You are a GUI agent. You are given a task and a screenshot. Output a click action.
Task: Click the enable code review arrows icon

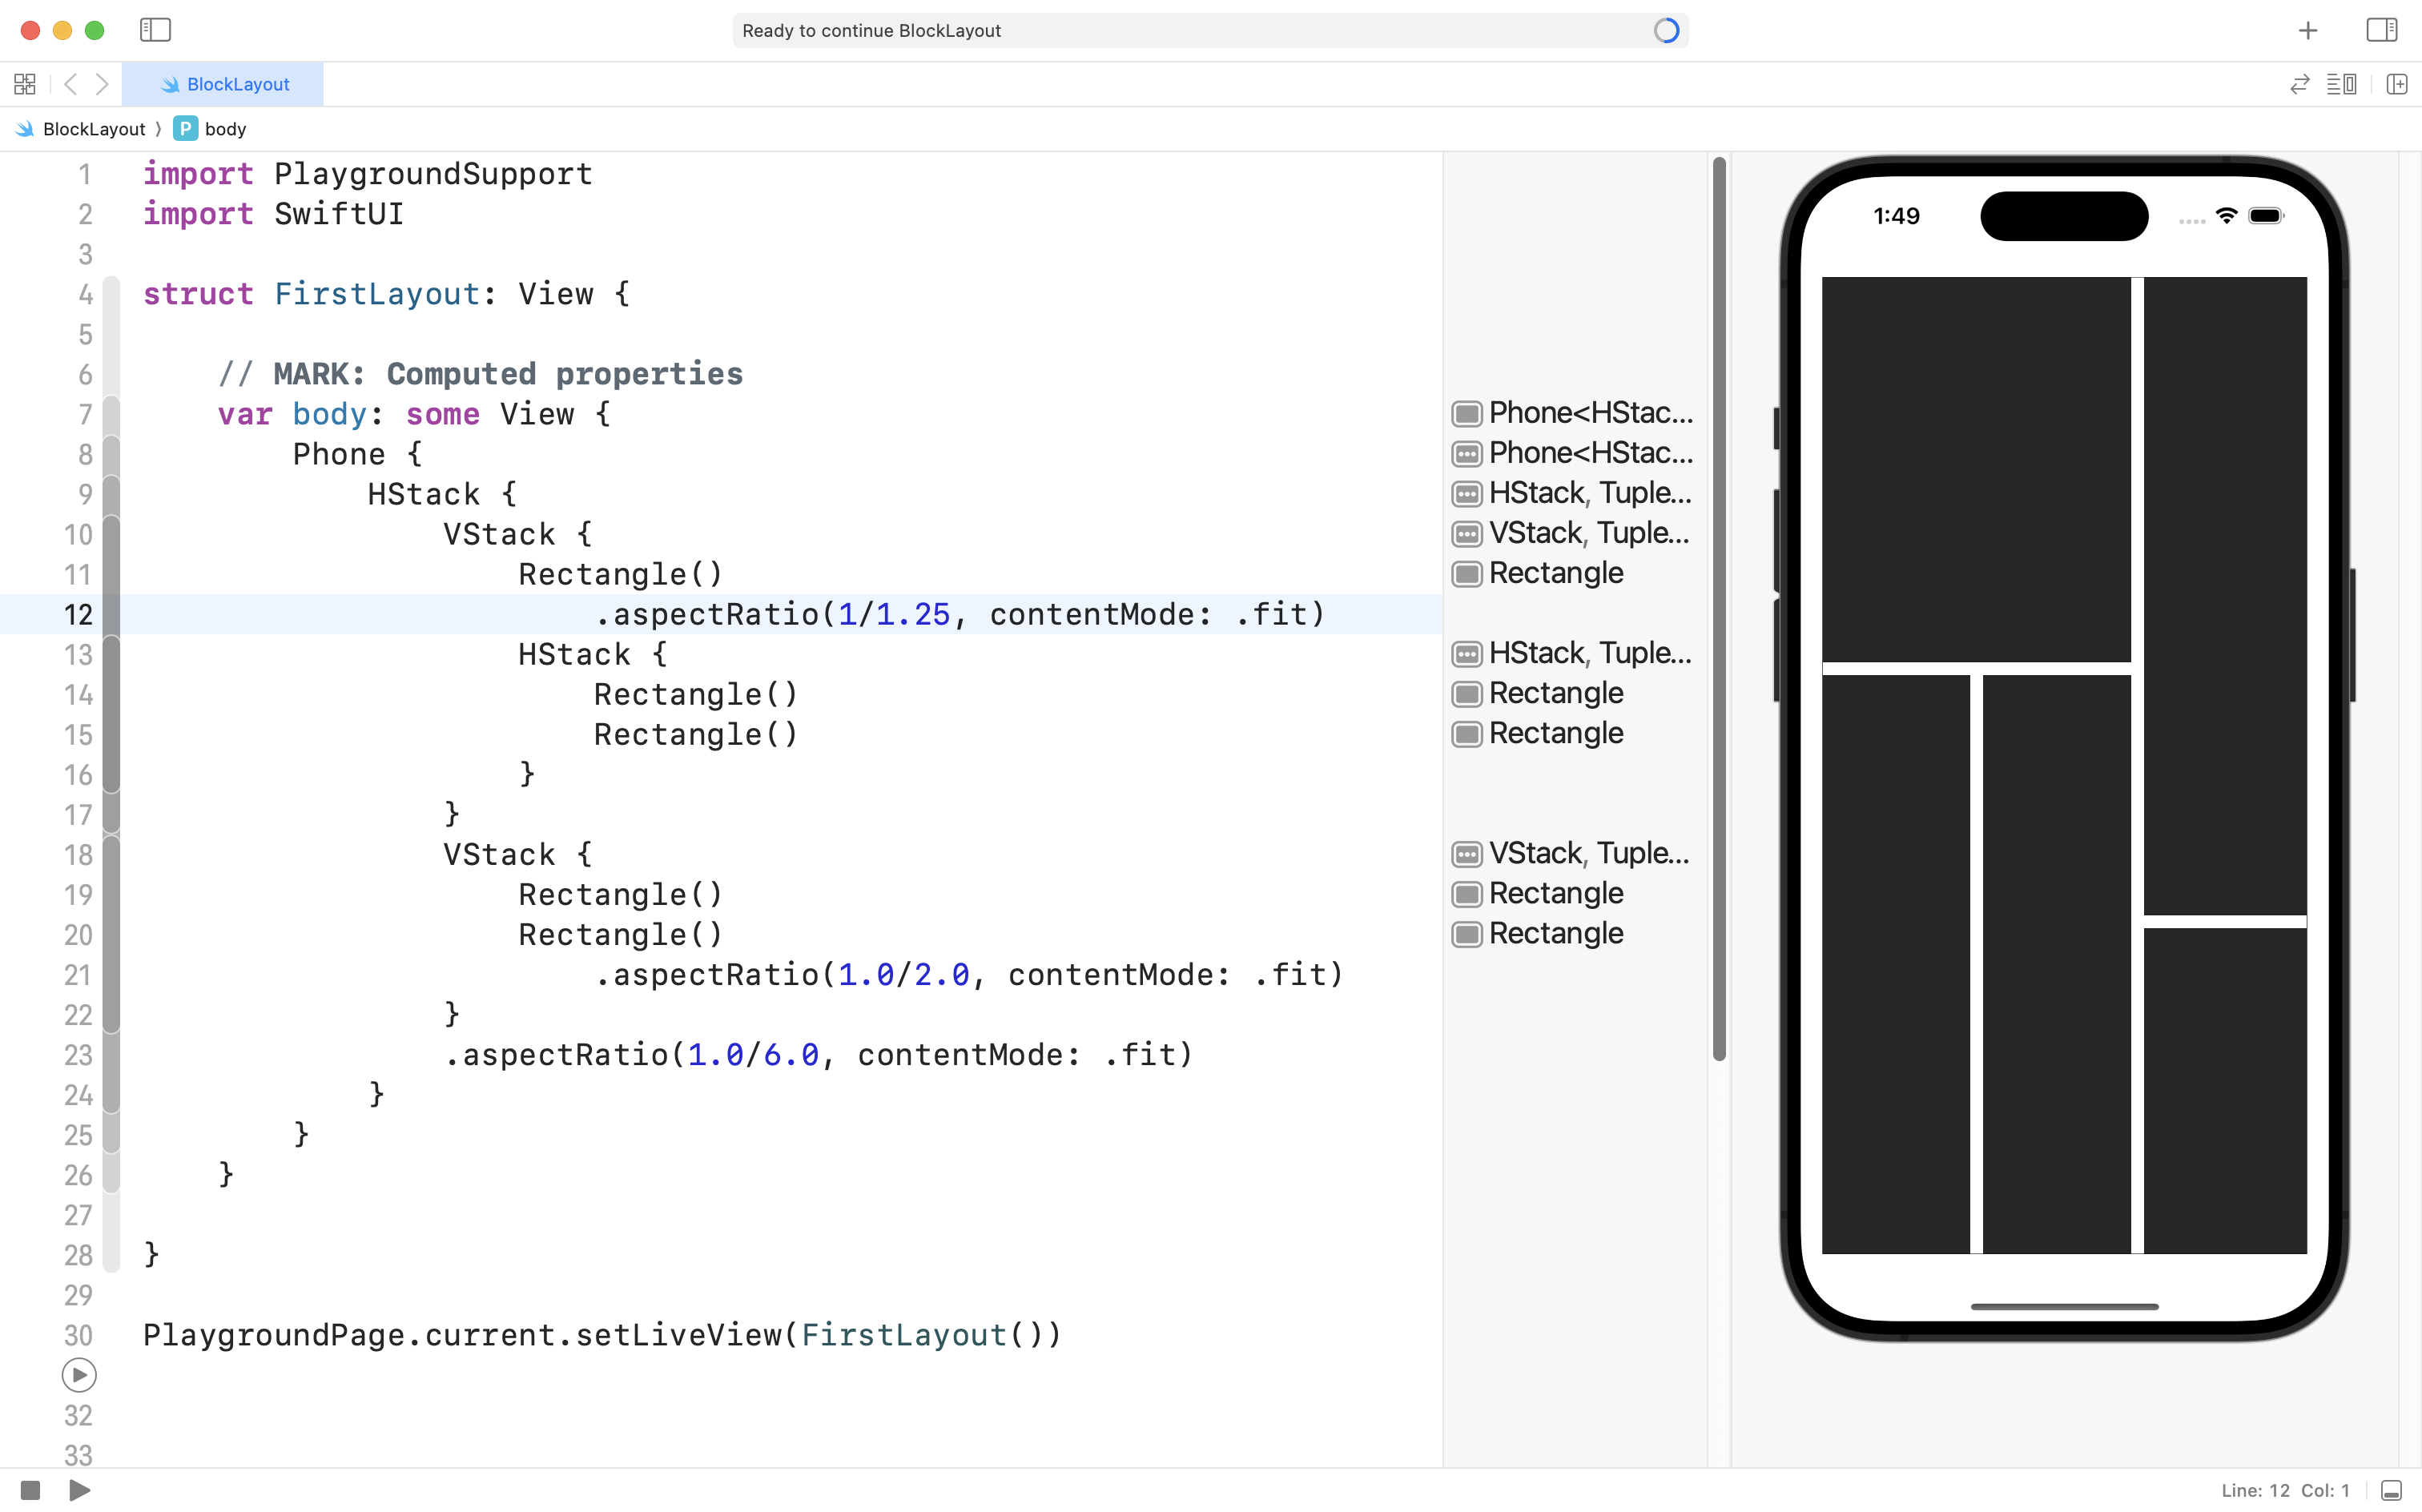click(2299, 84)
